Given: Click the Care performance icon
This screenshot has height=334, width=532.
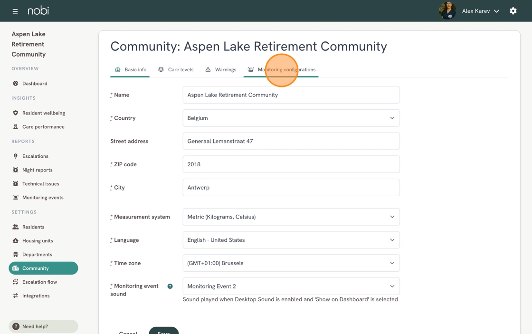Looking at the screenshot, I should click(16, 126).
